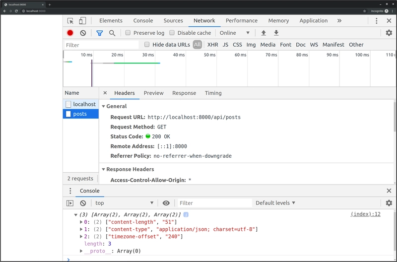Show more DevTools tabs chevron
The height and width of the screenshot is (262, 397).
tap(339, 21)
